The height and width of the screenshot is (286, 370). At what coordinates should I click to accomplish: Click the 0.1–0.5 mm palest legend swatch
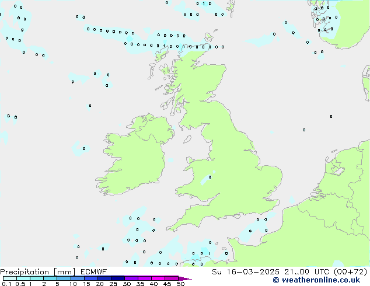point(10,278)
